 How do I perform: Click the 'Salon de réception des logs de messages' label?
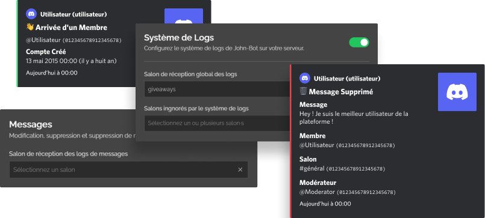pos(68,154)
